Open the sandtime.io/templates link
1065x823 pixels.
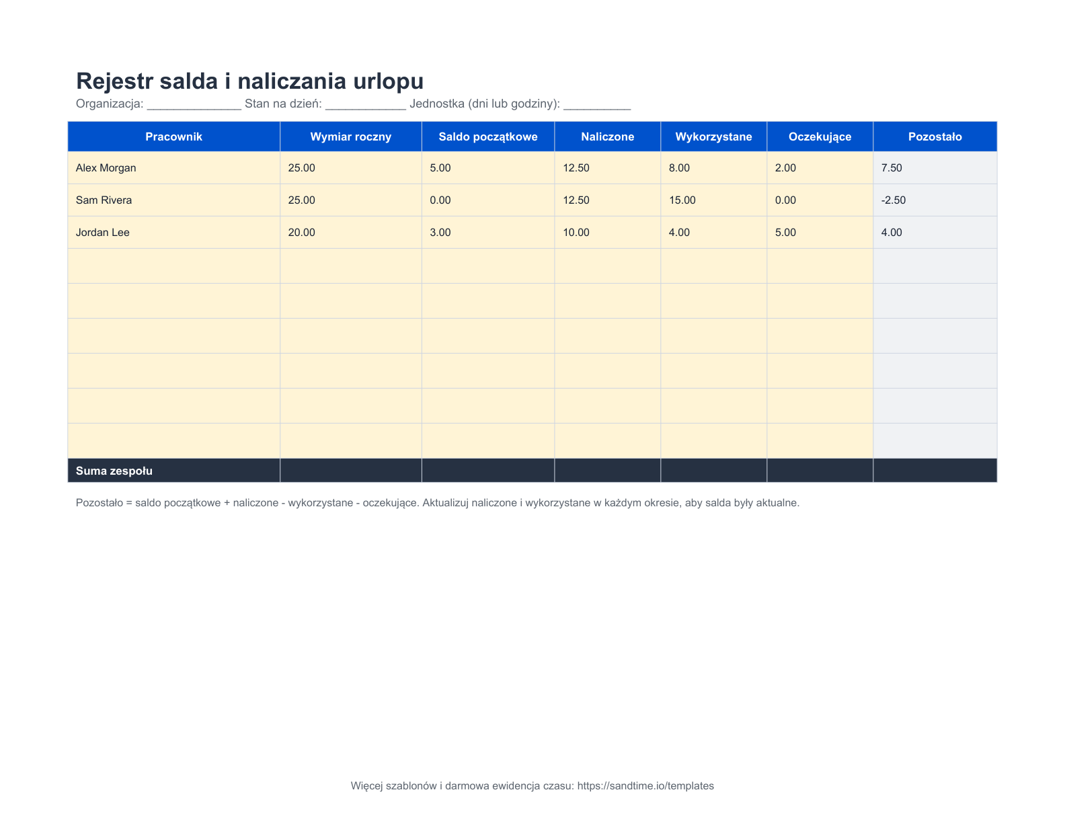tap(645, 785)
